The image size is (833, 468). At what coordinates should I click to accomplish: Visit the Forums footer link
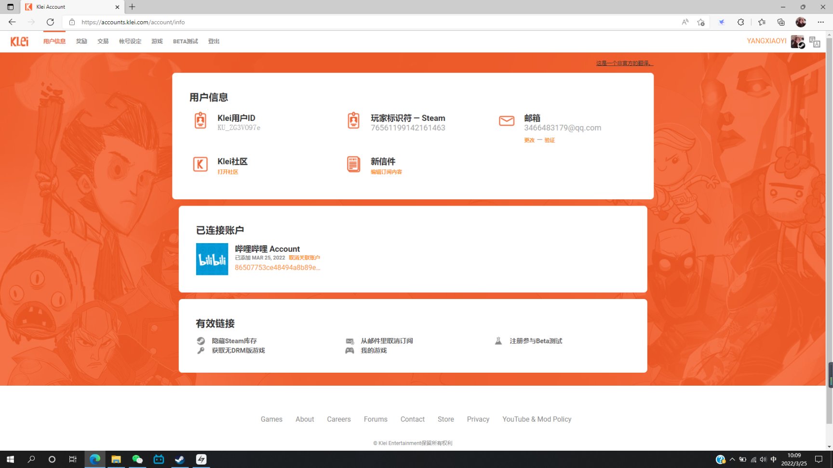(x=376, y=419)
